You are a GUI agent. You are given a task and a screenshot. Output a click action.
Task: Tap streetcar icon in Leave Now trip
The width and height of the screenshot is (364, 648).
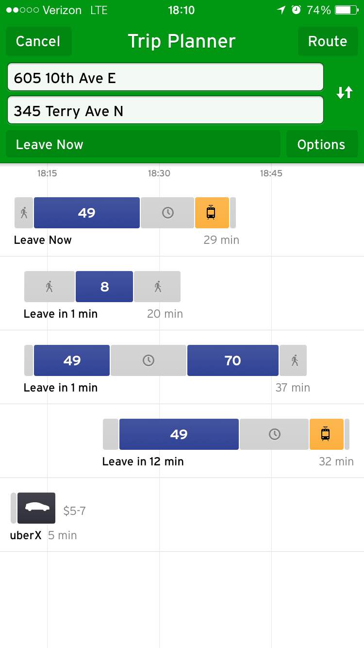[x=212, y=213]
